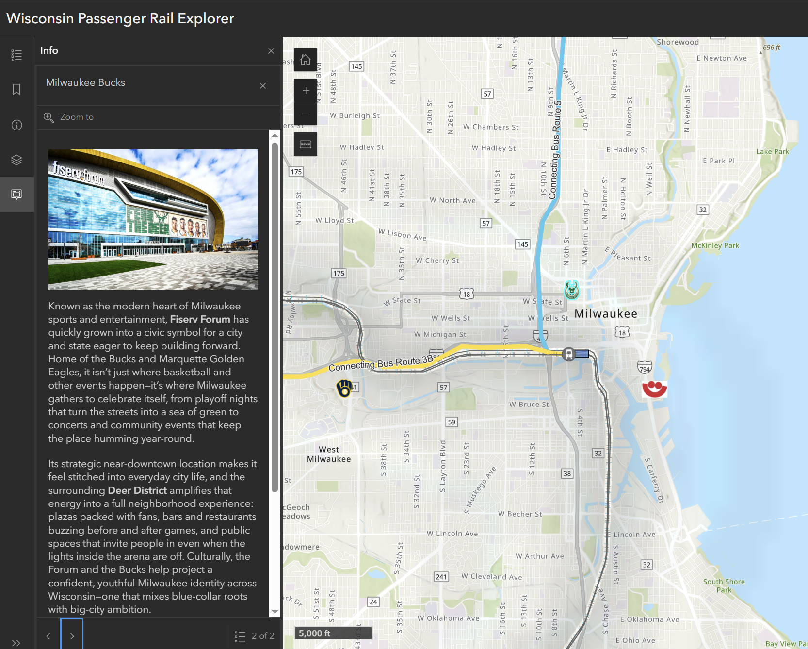Image resolution: width=808 pixels, height=649 pixels.
Task: Click the route 59 shield
Action: (452, 422)
